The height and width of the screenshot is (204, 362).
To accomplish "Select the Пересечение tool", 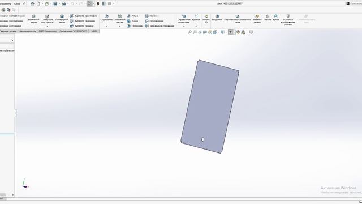I will [154, 21].
